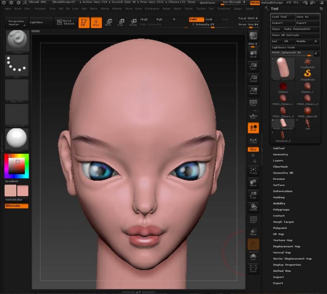Click the Frame mesh icon
327x294 pixels.
click(253, 170)
